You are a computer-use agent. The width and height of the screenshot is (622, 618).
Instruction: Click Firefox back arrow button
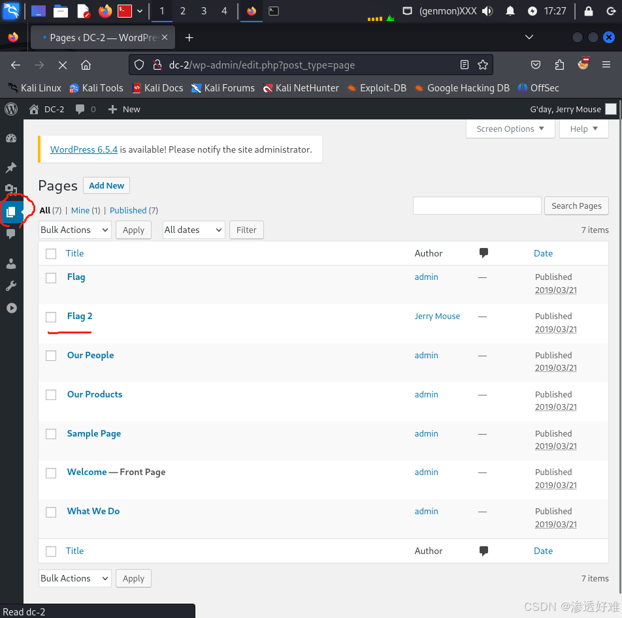[x=16, y=65]
